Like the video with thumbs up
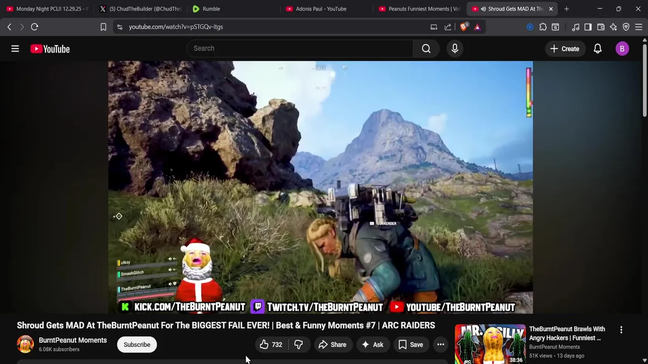648x364 pixels. click(x=271, y=345)
